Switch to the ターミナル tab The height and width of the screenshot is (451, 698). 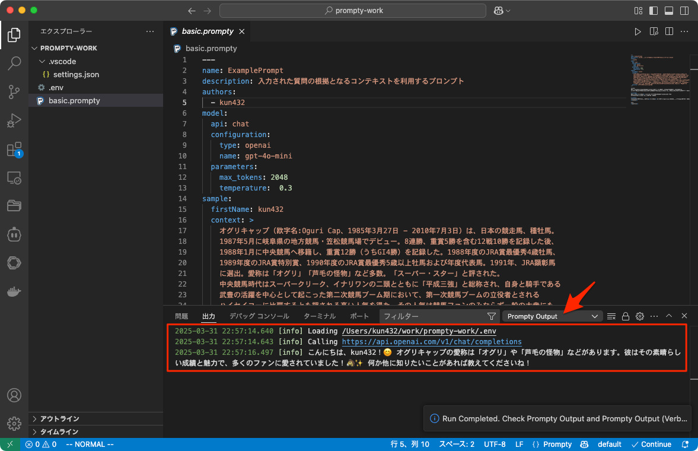click(x=319, y=316)
